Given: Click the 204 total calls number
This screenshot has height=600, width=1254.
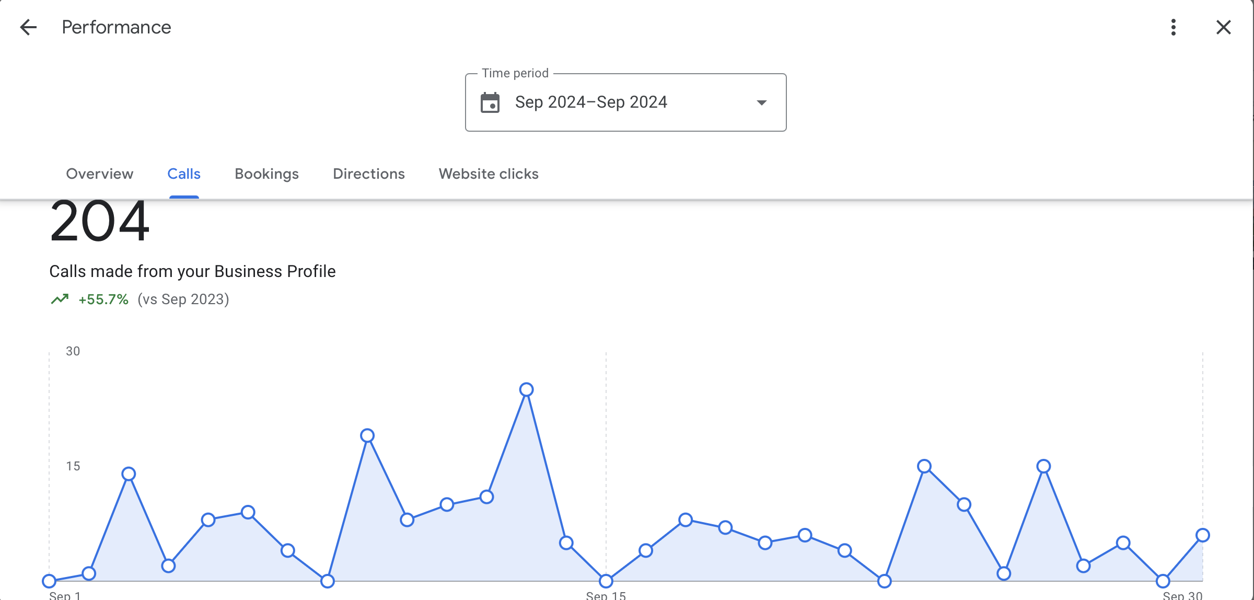Looking at the screenshot, I should [x=99, y=223].
